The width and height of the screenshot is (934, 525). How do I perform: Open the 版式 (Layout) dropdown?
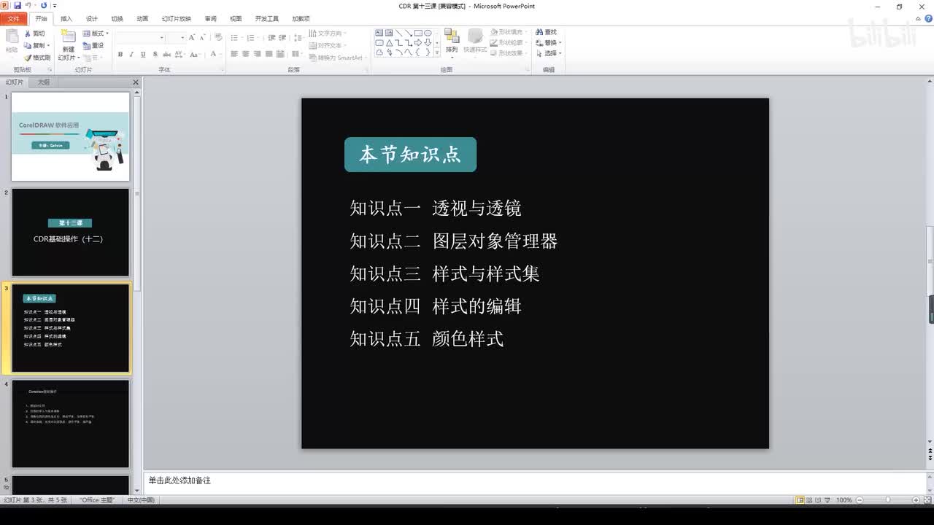tap(96, 34)
